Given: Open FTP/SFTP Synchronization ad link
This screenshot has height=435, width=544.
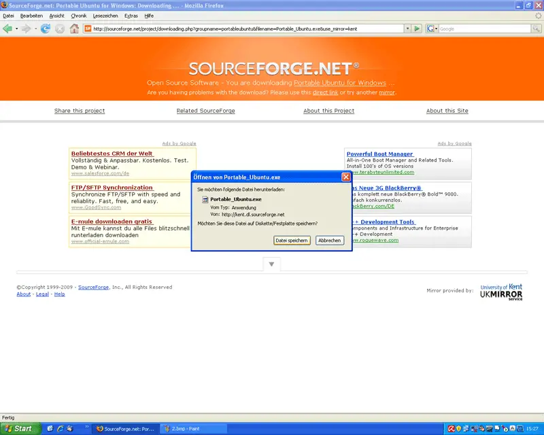Looking at the screenshot, I should pyautogui.click(x=112, y=188).
